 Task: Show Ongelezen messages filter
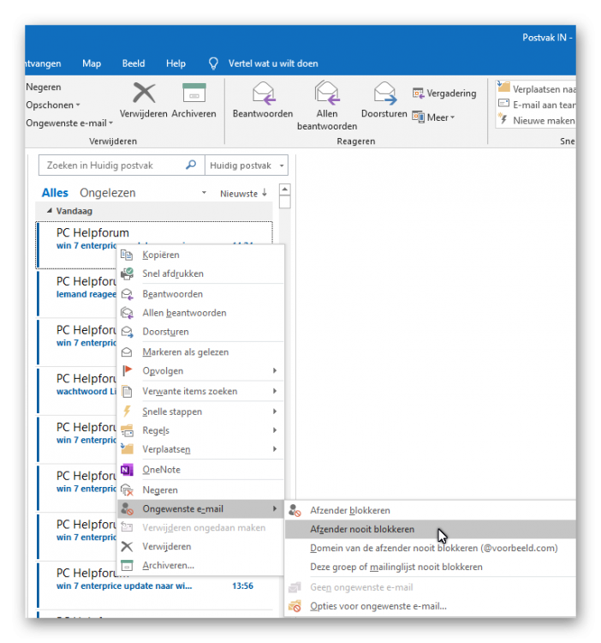tap(108, 193)
